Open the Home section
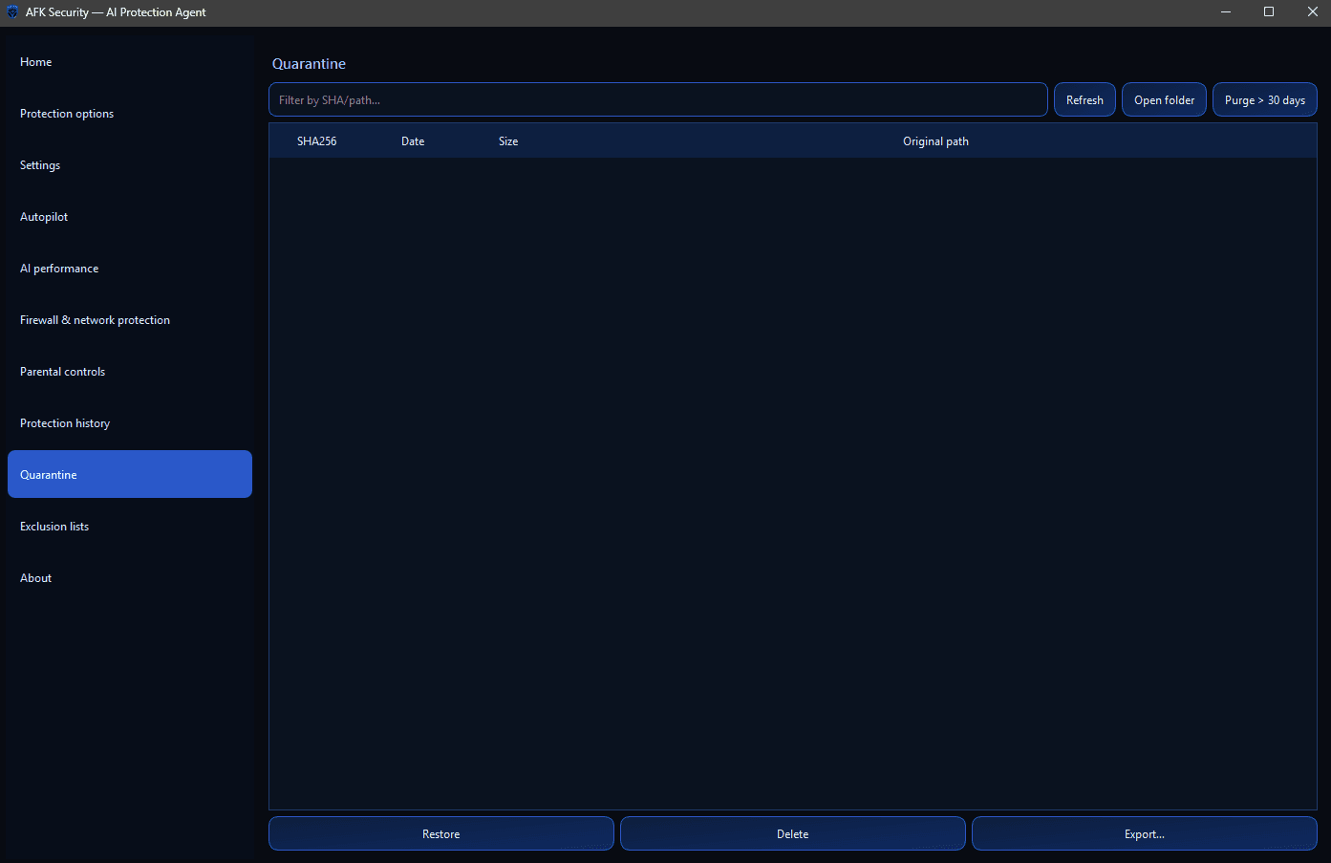This screenshot has width=1331, height=863. coord(35,61)
